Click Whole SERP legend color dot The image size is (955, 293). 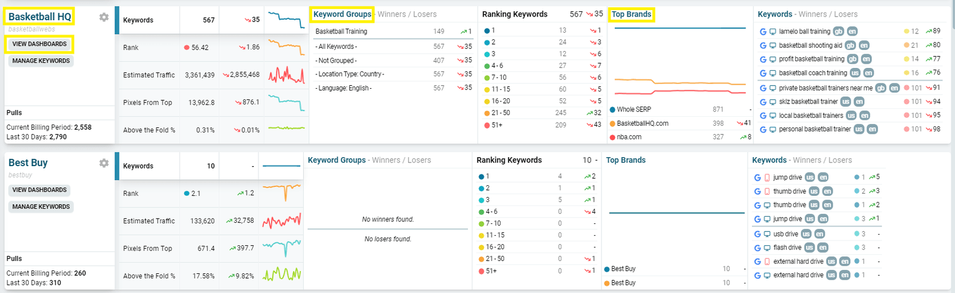point(612,110)
